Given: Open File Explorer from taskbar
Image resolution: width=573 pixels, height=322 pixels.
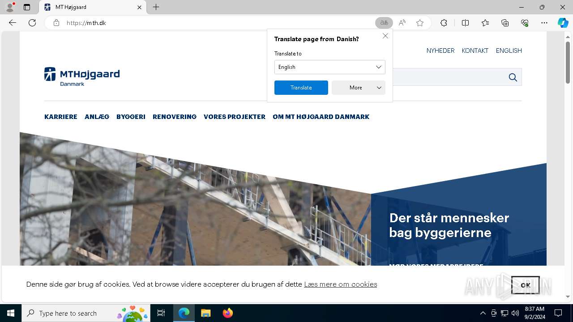Looking at the screenshot, I should click(205, 313).
